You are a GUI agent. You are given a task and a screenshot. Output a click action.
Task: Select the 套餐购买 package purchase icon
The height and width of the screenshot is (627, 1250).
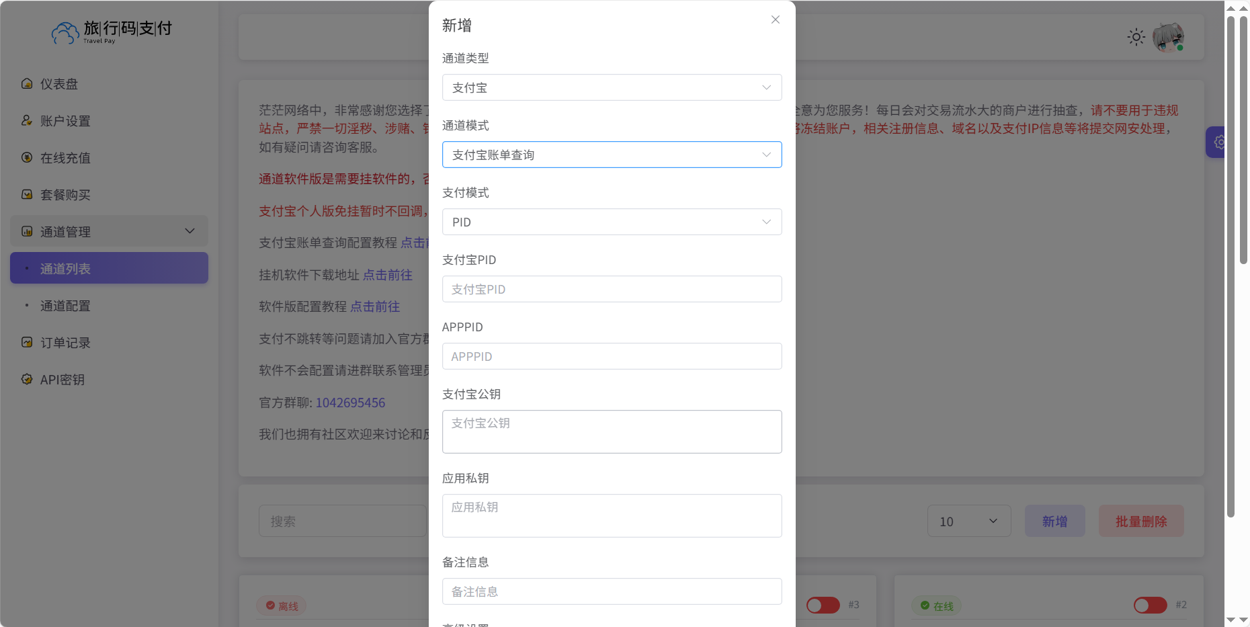tap(27, 194)
